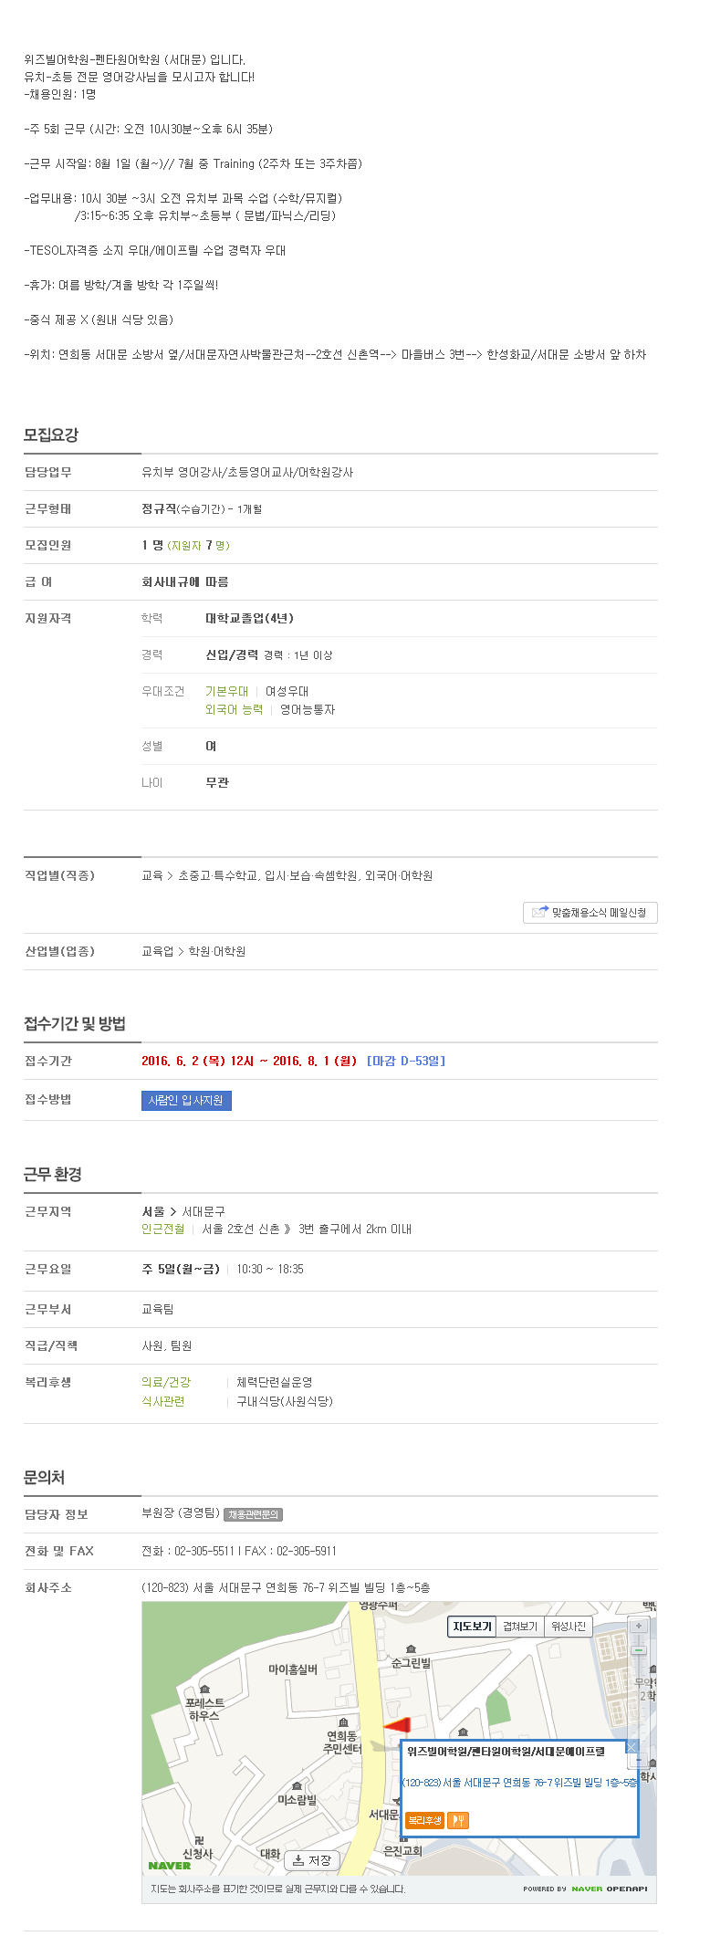Click the 인근전철 nearby subway label
This screenshot has height=1936, width=710.
point(162,1229)
